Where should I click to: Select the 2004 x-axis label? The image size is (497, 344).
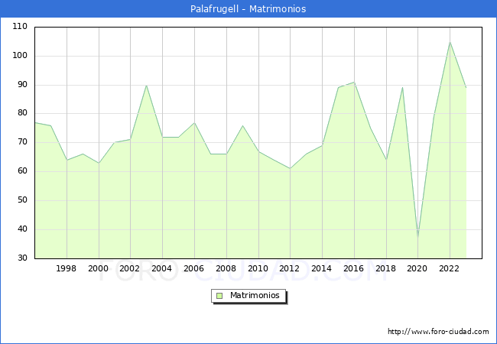coord(162,268)
